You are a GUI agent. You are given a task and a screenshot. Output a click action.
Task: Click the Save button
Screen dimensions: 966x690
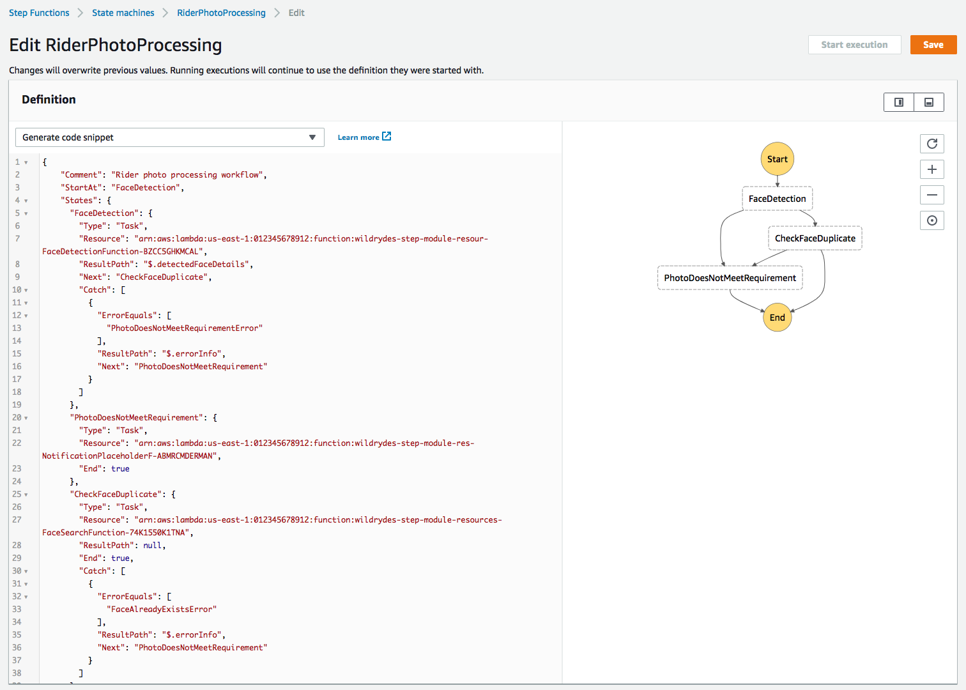tap(933, 45)
